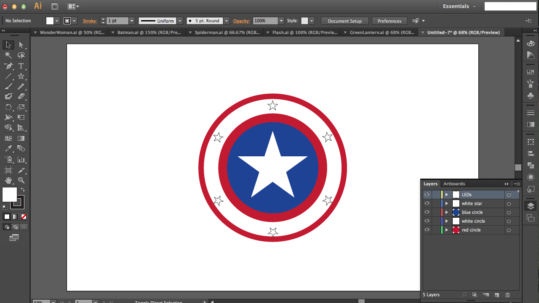Toggle target circle for blue circle layer
The image size is (539, 303).
[509, 212]
